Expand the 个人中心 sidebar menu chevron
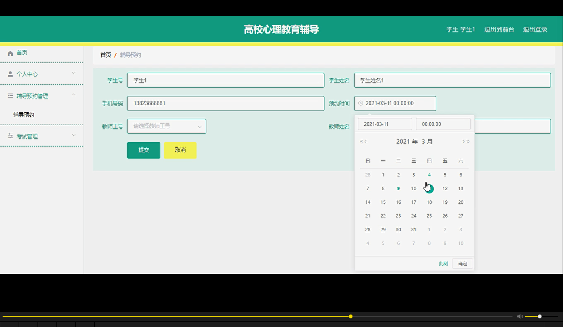563x327 pixels. click(x=74, y=73)
